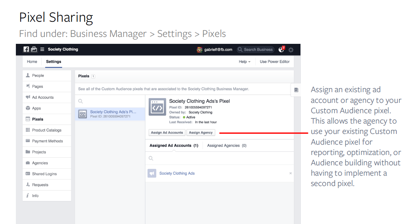Open Projects in the sidebar

[x=47, y=152]
